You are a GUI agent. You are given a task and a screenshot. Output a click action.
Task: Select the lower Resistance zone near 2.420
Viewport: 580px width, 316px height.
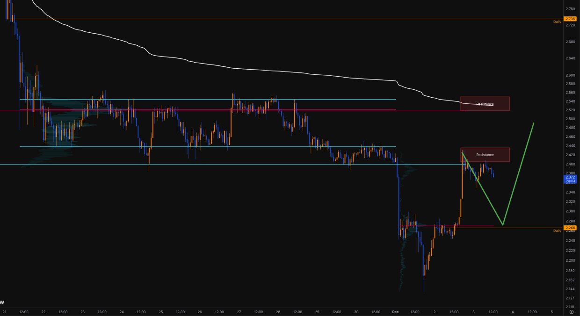click(x=485, y=155)
